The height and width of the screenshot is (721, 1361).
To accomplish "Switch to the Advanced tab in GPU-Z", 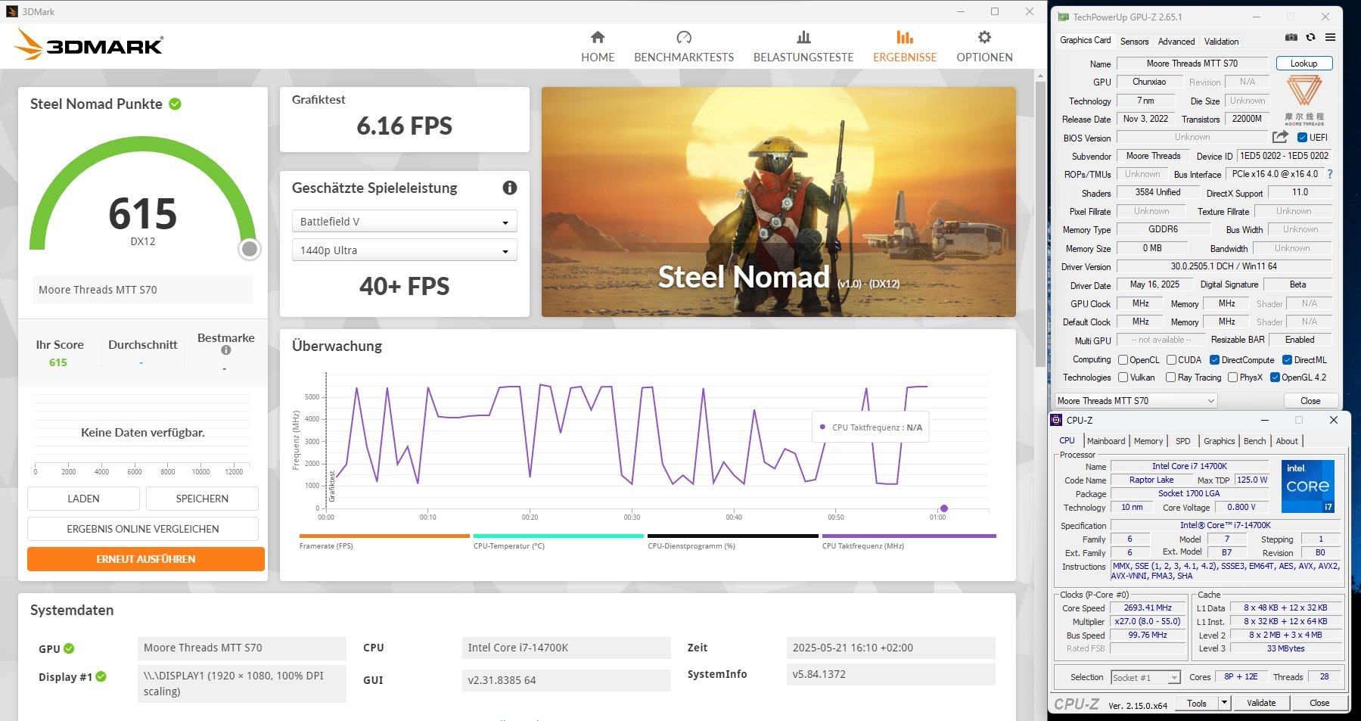I will point(1176,42).
